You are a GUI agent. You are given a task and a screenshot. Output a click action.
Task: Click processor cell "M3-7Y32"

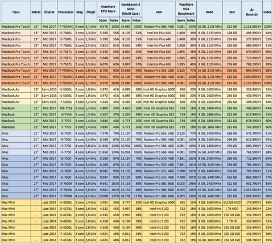[66, 108]
